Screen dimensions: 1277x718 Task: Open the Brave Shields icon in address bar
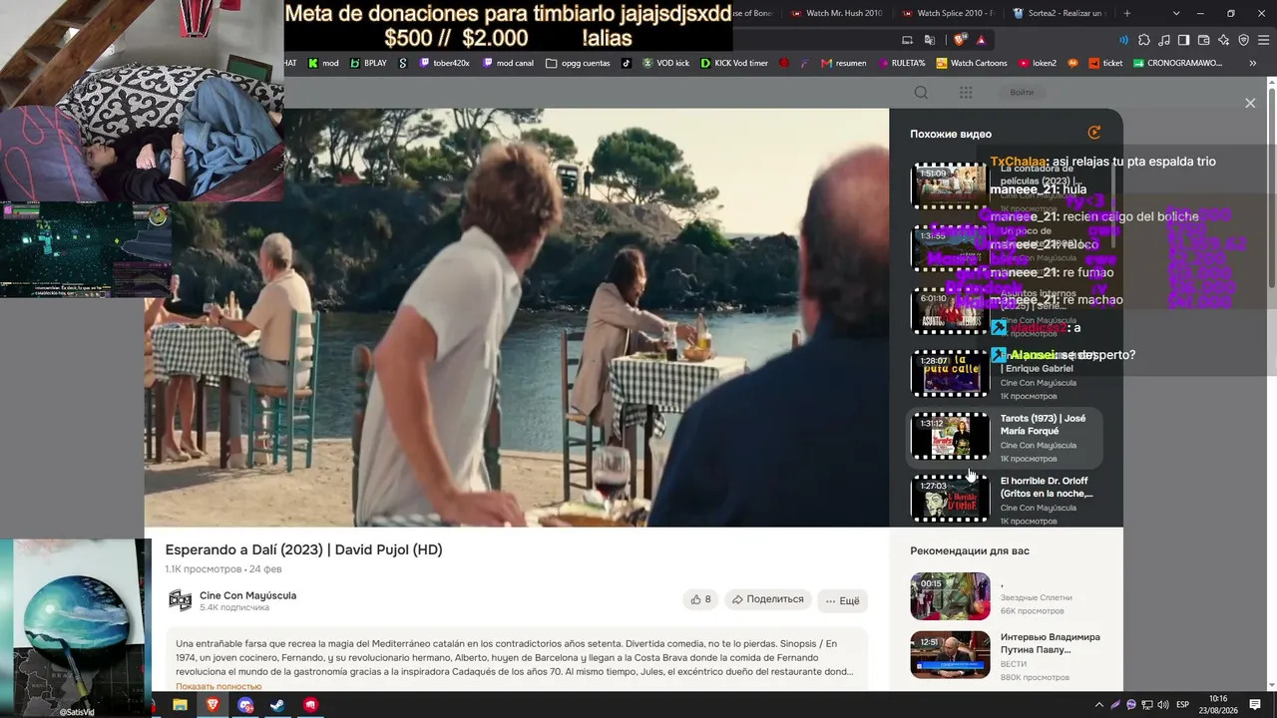(960, 40)
